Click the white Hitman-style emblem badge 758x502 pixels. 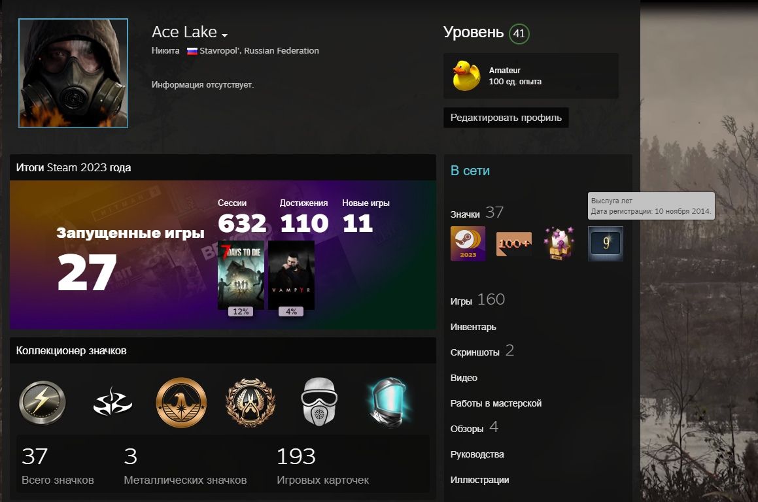[112, 403]
